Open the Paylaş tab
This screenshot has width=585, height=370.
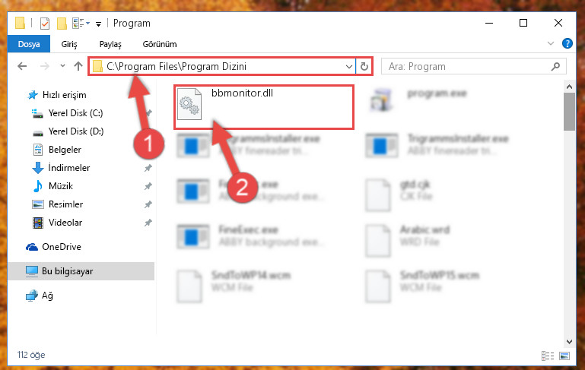click(x=110, y=44)
